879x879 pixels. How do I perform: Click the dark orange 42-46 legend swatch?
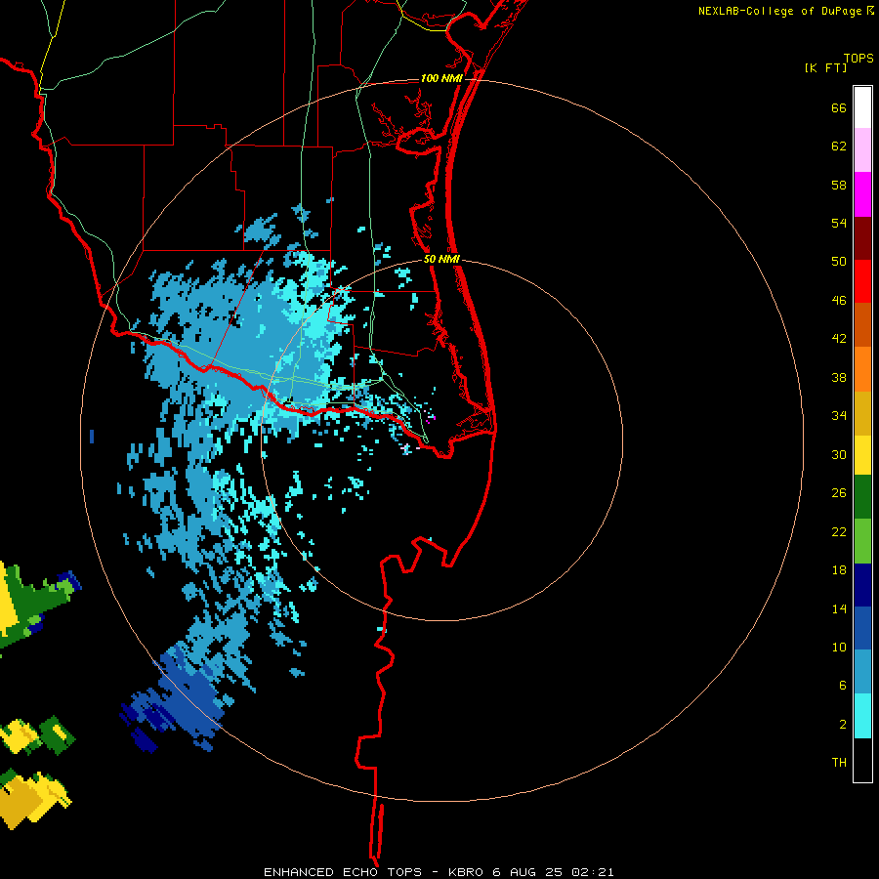coord(862,324)
